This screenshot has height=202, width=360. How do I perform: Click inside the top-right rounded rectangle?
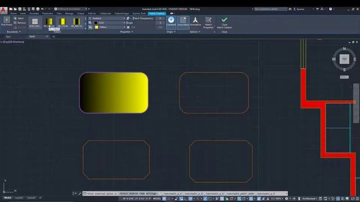[214, 93]
